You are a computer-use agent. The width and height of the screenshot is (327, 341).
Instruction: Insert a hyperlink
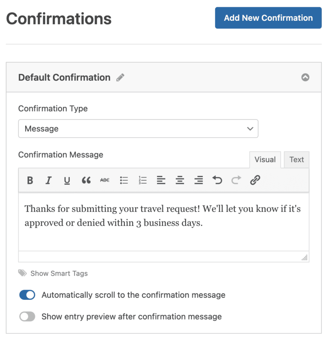[255, 180]
